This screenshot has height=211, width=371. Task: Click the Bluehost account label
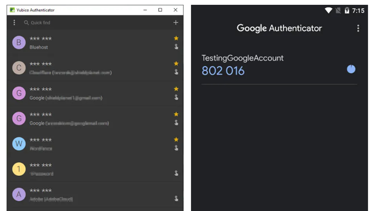point(39,47)
